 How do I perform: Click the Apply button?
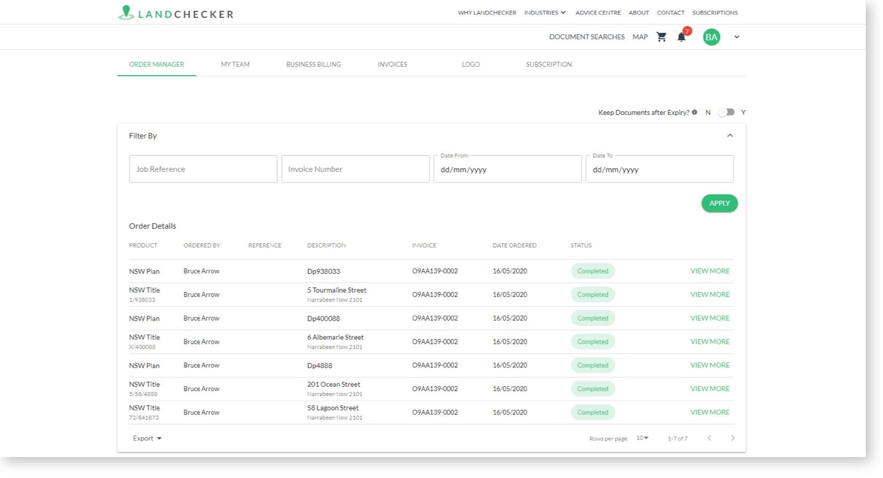tap(719, 204)
